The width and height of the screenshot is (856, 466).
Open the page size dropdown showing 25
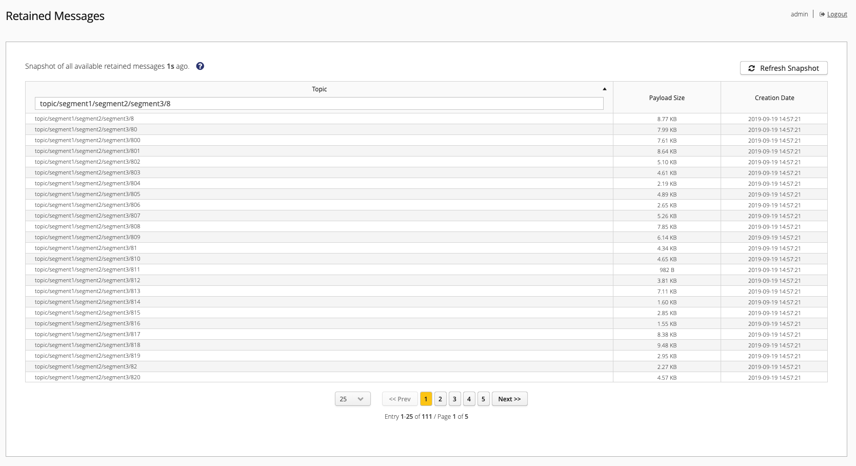352,399
